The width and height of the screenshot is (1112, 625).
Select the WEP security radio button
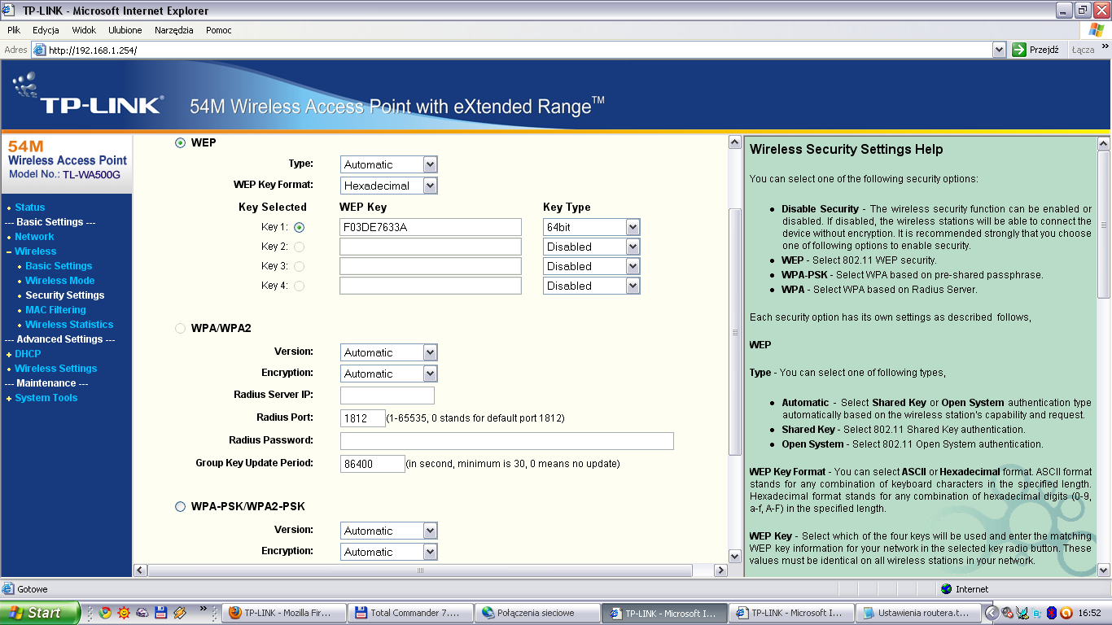[x=181, y=142]
